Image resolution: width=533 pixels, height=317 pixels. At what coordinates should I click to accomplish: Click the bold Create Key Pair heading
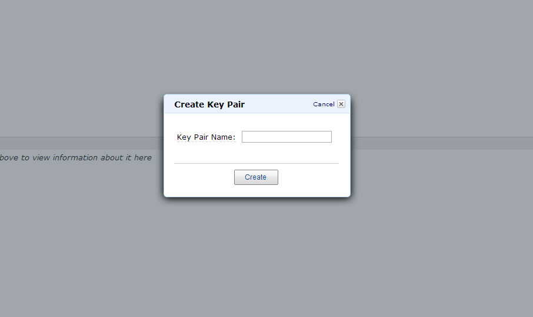209,104
